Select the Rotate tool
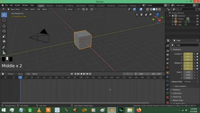The height and width of the screenshot is (113, 200). [4, 31]
